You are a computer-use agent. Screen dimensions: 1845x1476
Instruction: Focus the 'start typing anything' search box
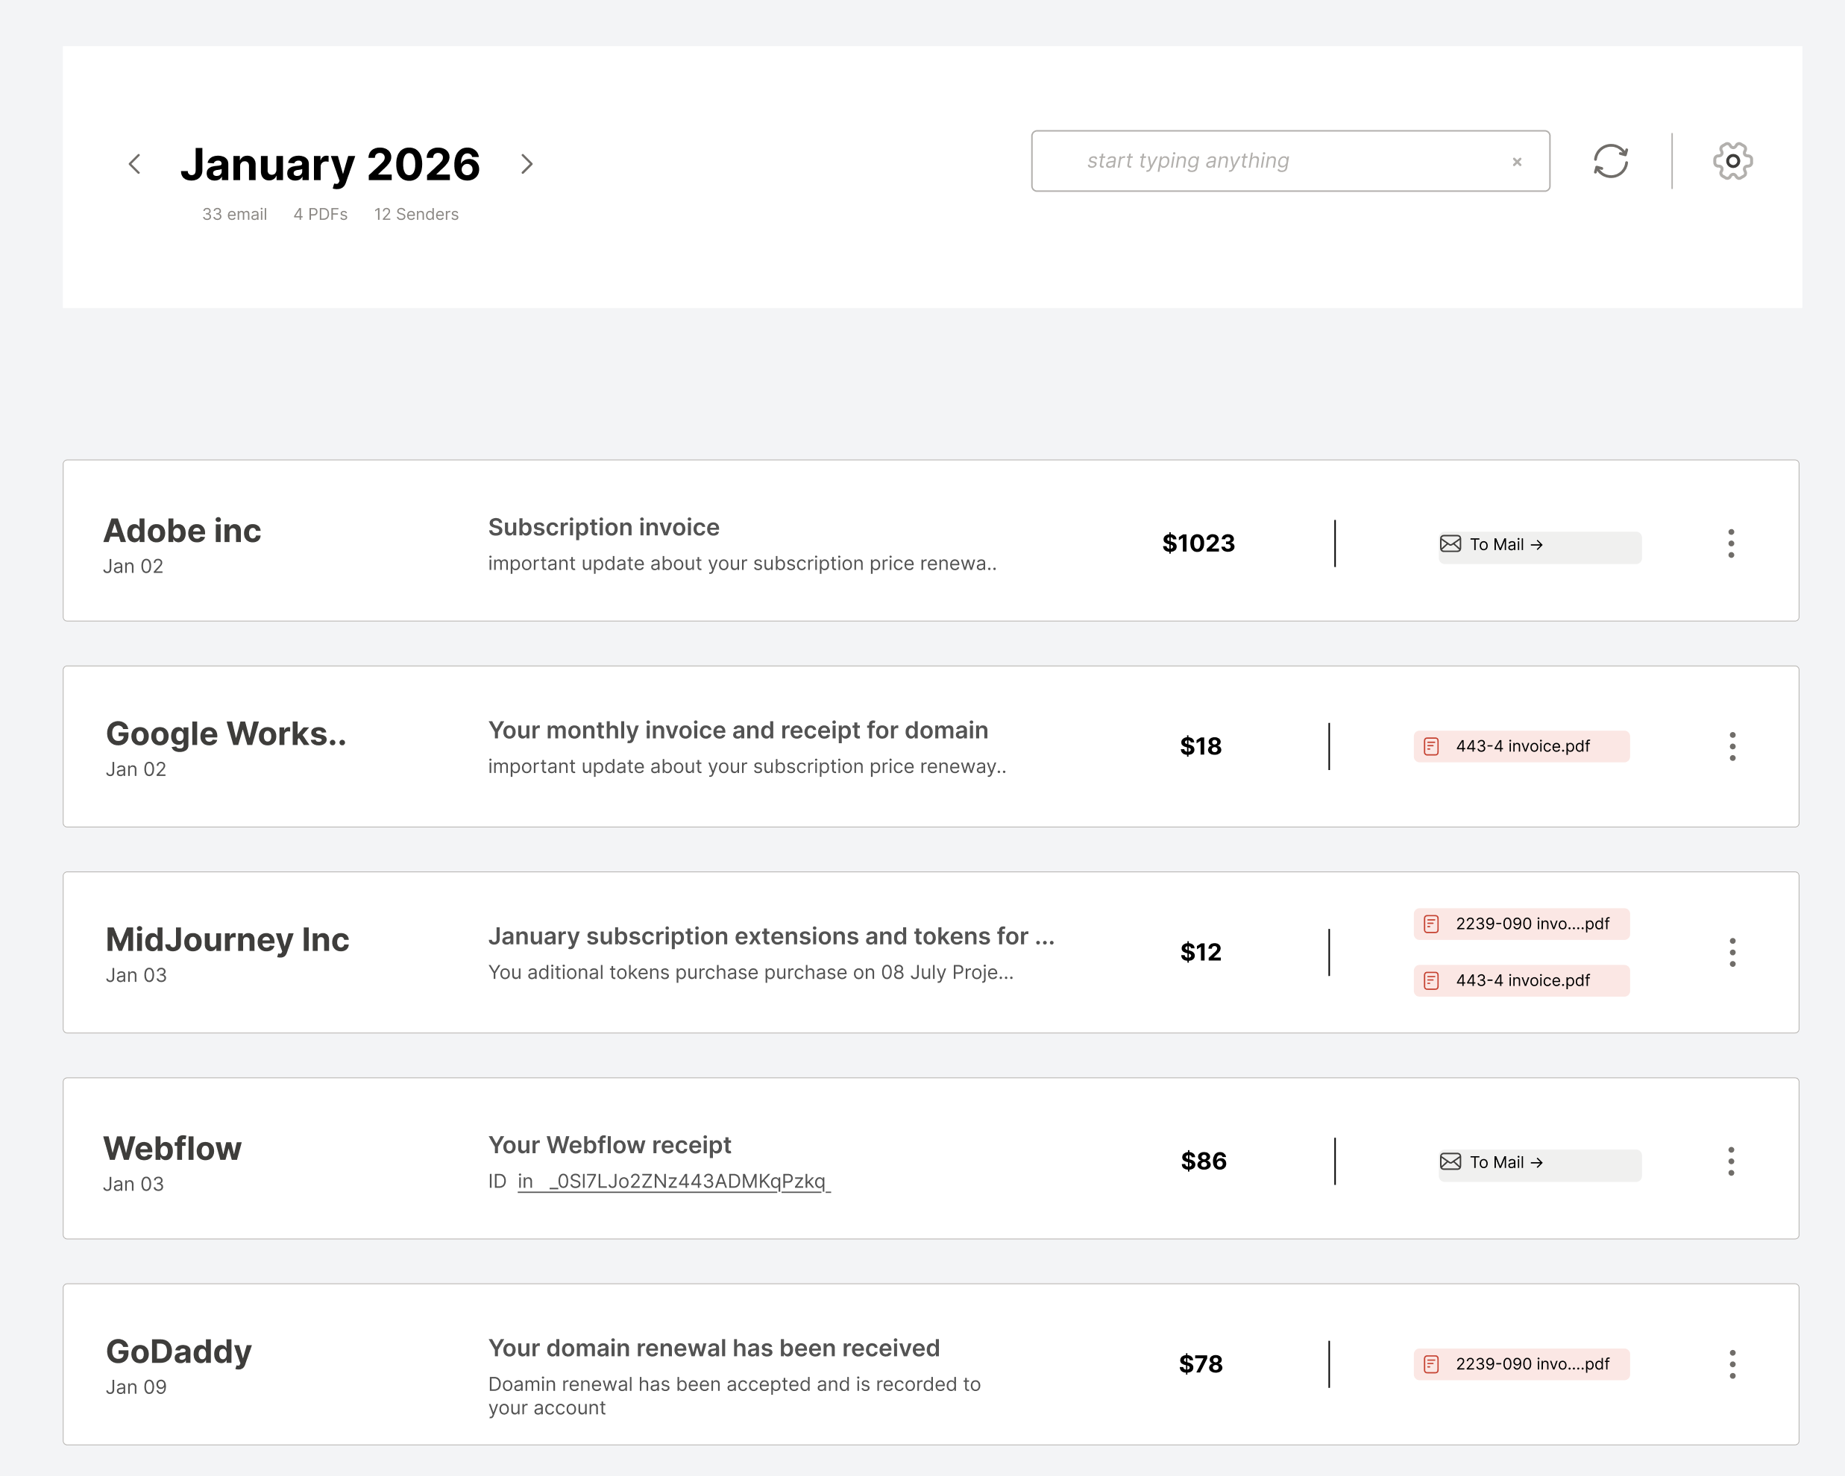point(1290,161)
